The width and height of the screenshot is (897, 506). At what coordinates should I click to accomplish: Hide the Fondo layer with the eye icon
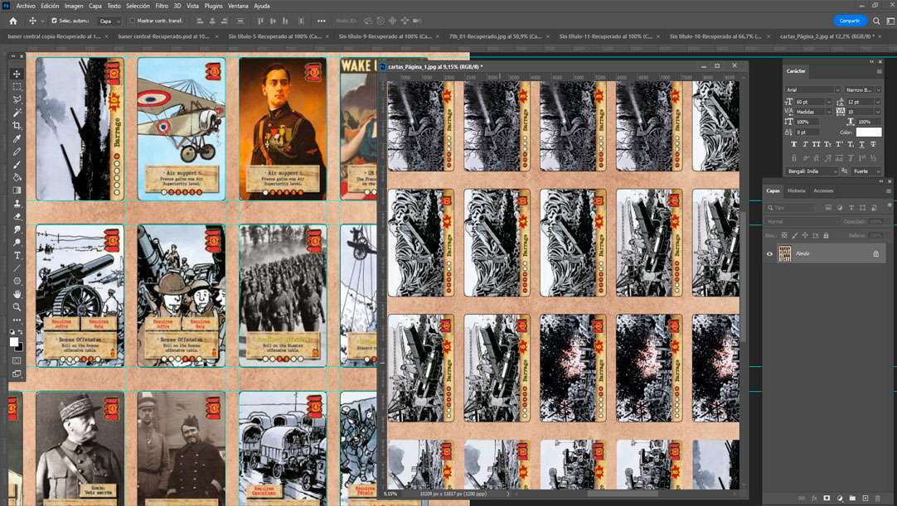pyautogui.click(x=769, y=254)
